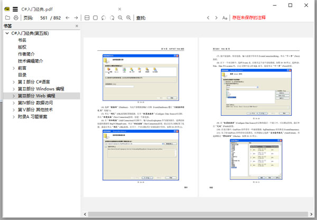Click horizontal scrollbar right arrow

(311, 214)
